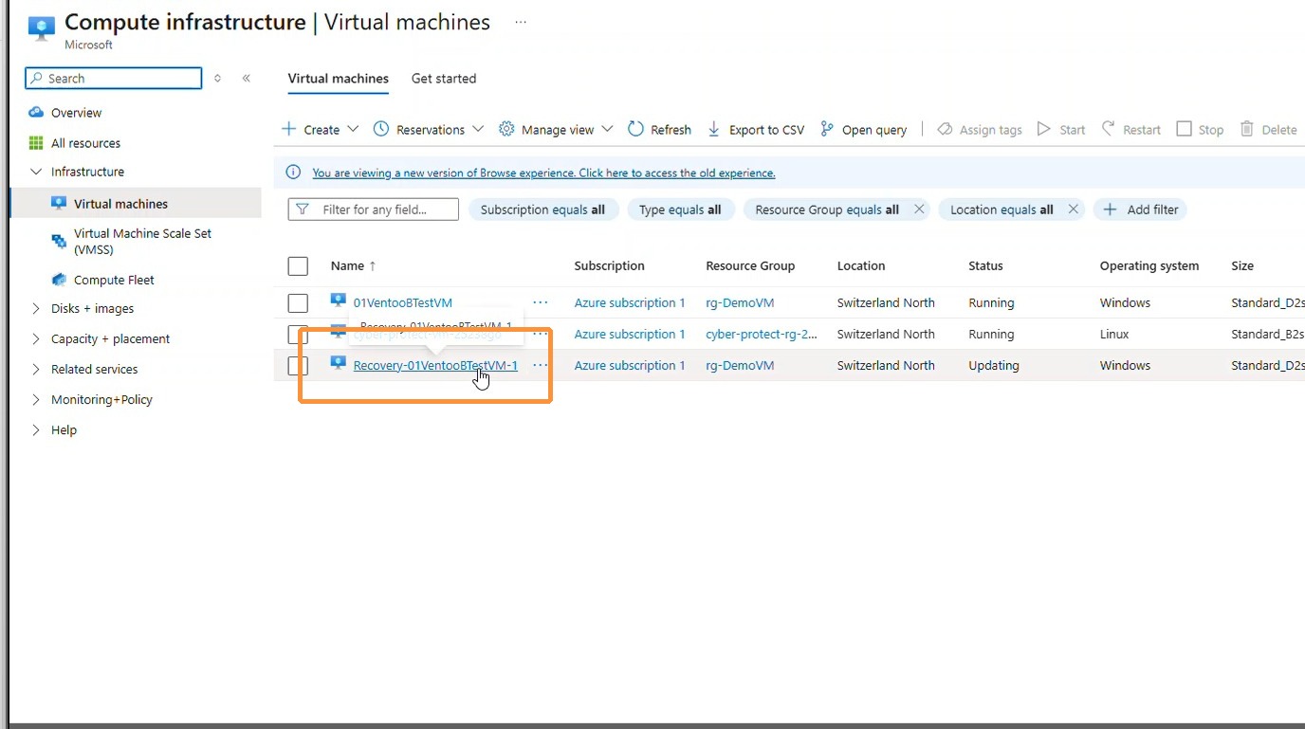The height and width of the screenshot is (729, 1305).
Task: Click the Updating status of the Recovery VM
Action: pos(994,365)
